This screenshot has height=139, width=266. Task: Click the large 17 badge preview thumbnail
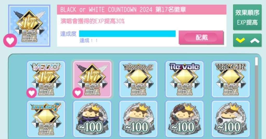(x=29, y=26)
